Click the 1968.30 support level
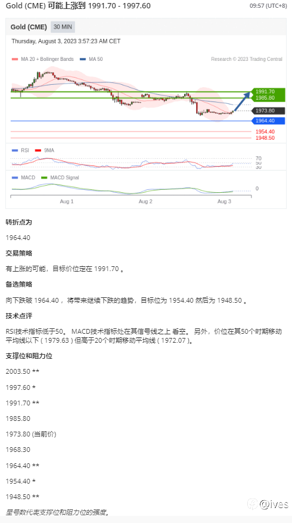 coord(18,450)
